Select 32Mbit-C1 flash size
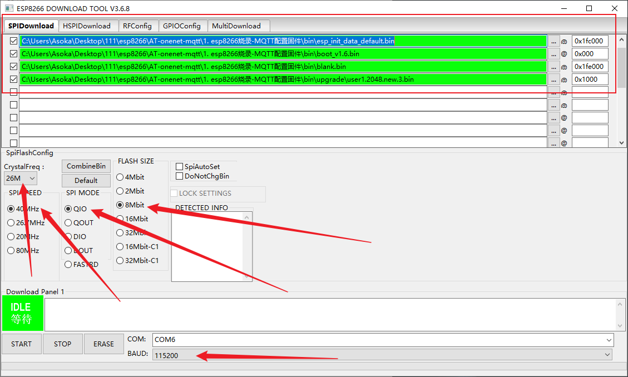 coord(137,261)
